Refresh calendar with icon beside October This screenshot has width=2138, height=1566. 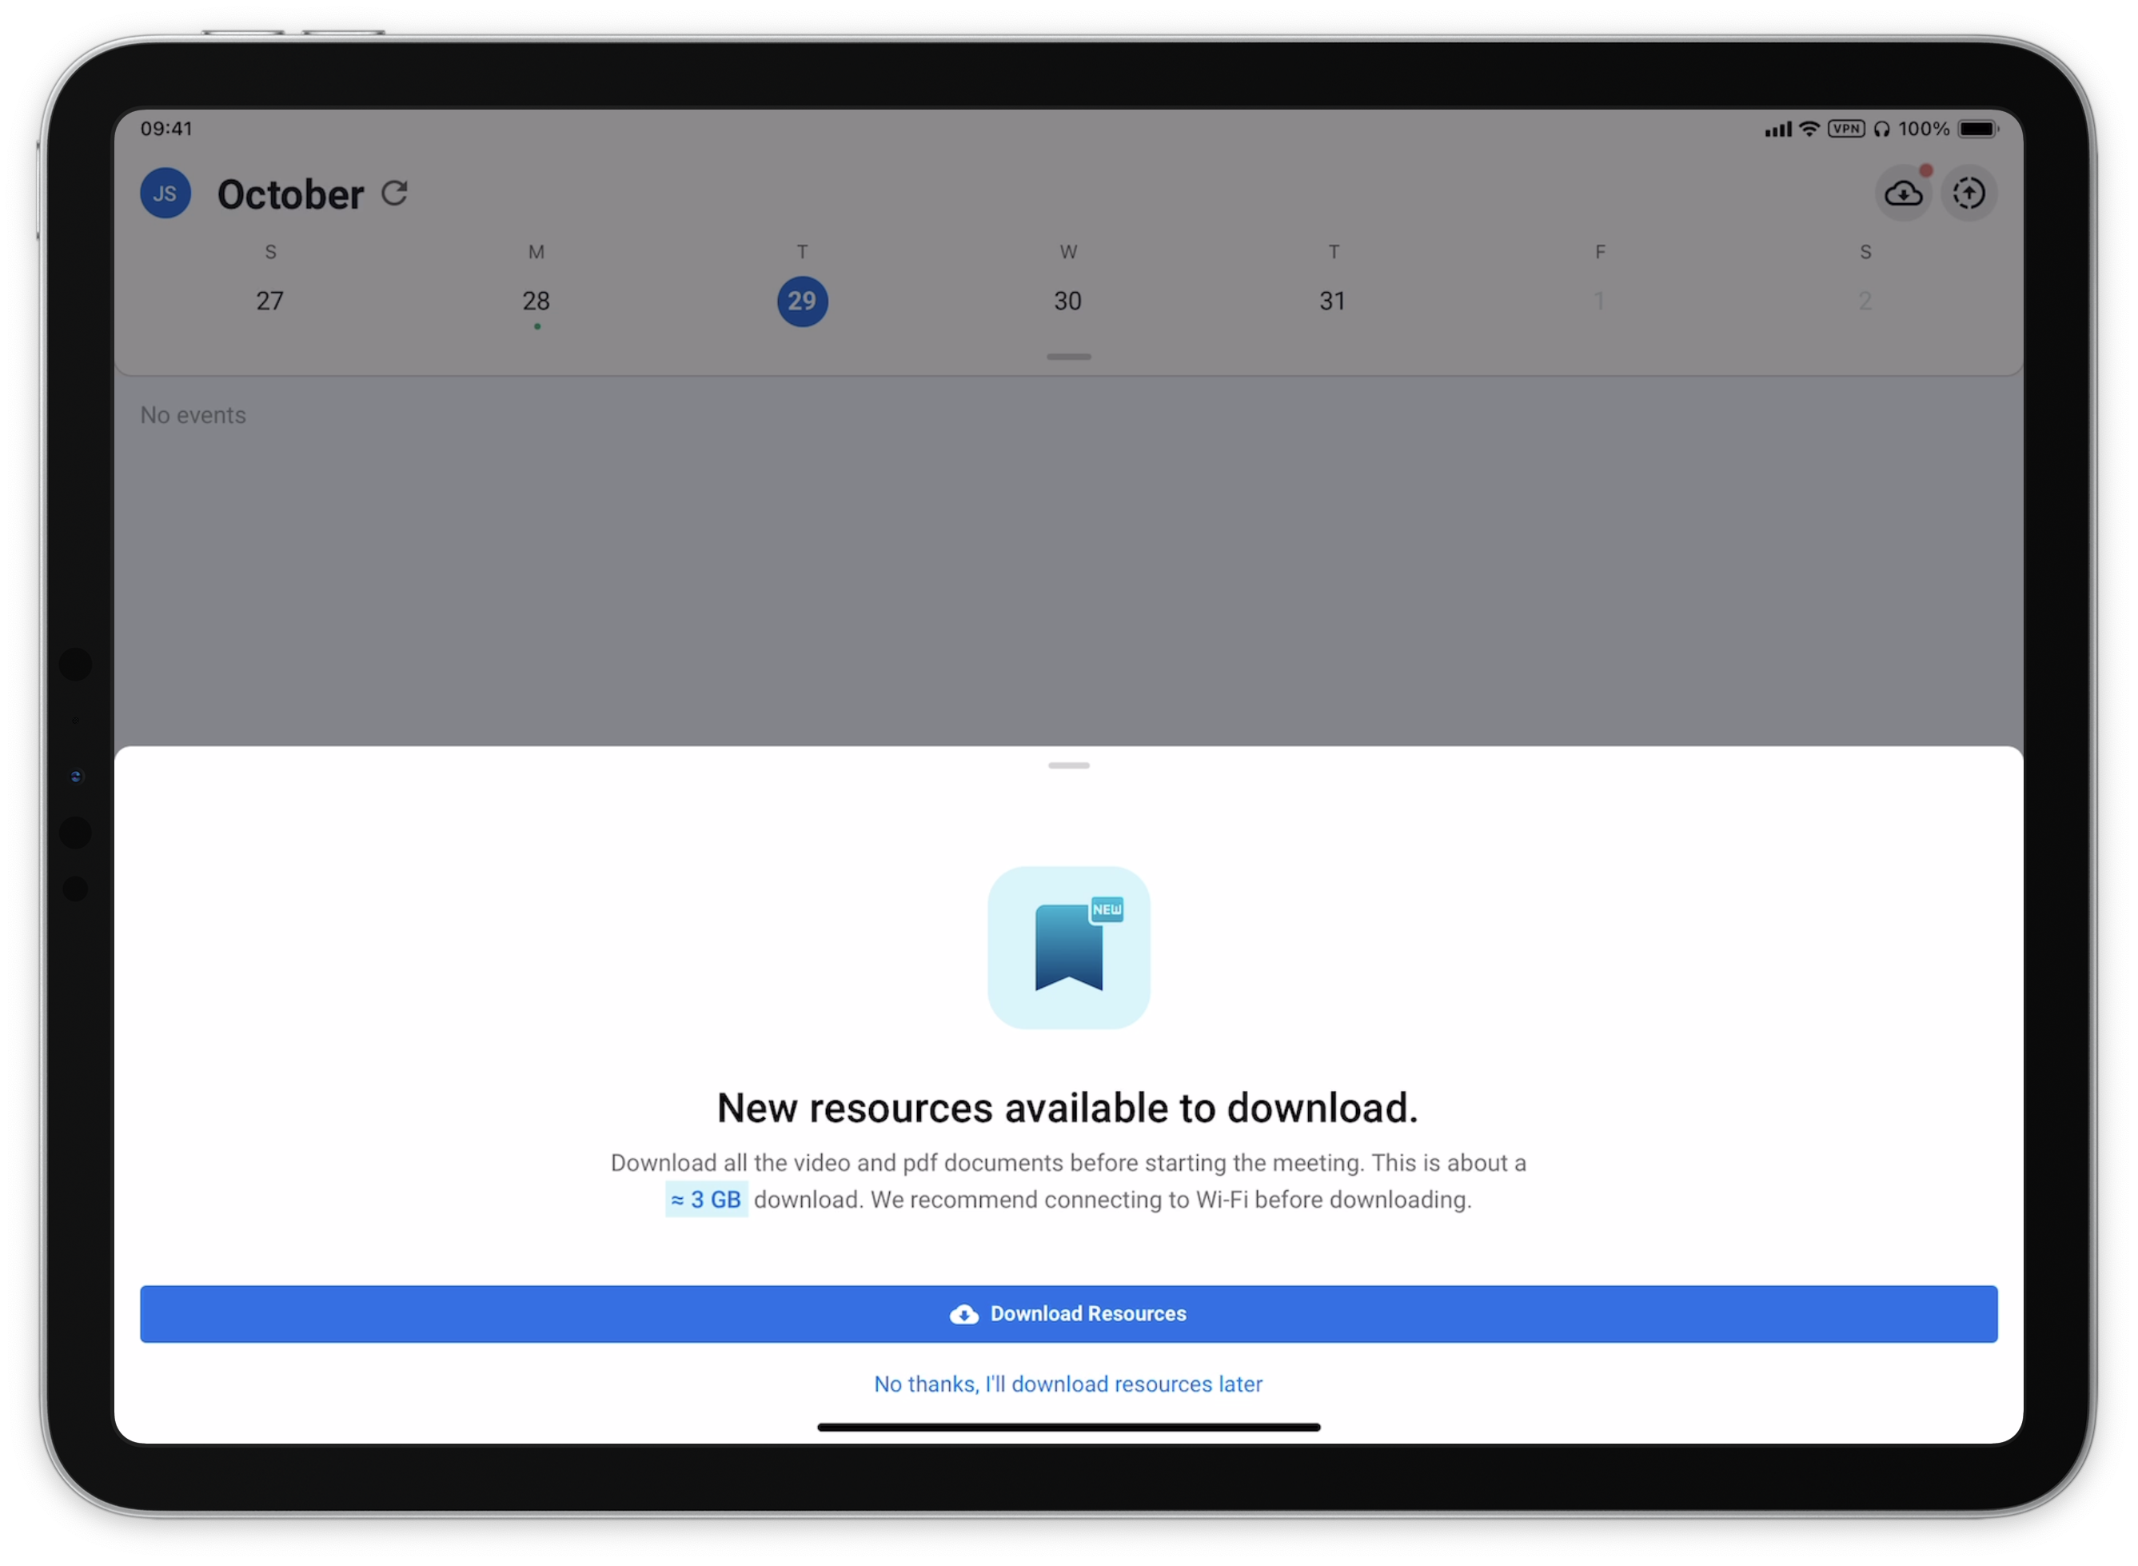394,194
